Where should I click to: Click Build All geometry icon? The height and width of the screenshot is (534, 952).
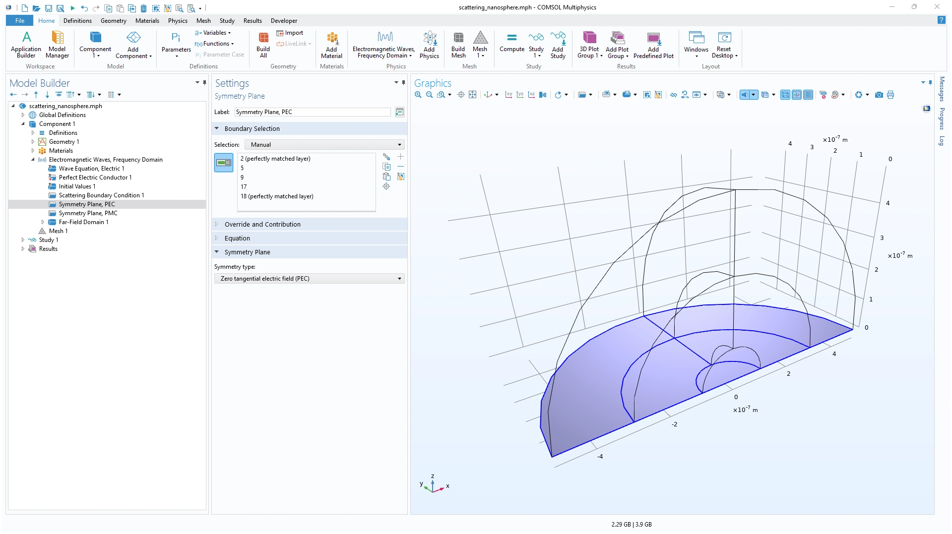tap(263, 45)
